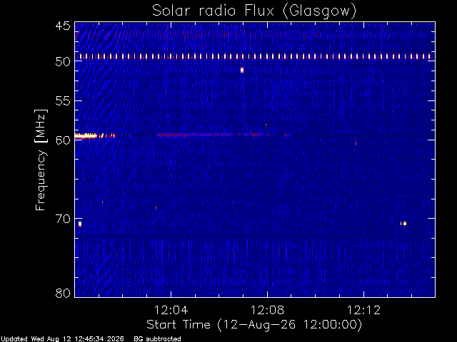This screenshot has width=457, height=342.
Task: Click the 55 MHz frequency label
Action: click(x=63, y=101)
